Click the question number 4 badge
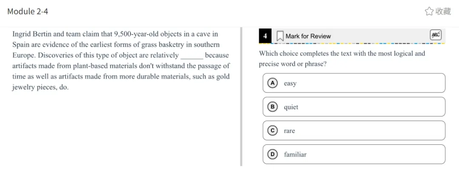Viewport: 459px width, 174px height. pyautogui.click(x=265, y=36)
